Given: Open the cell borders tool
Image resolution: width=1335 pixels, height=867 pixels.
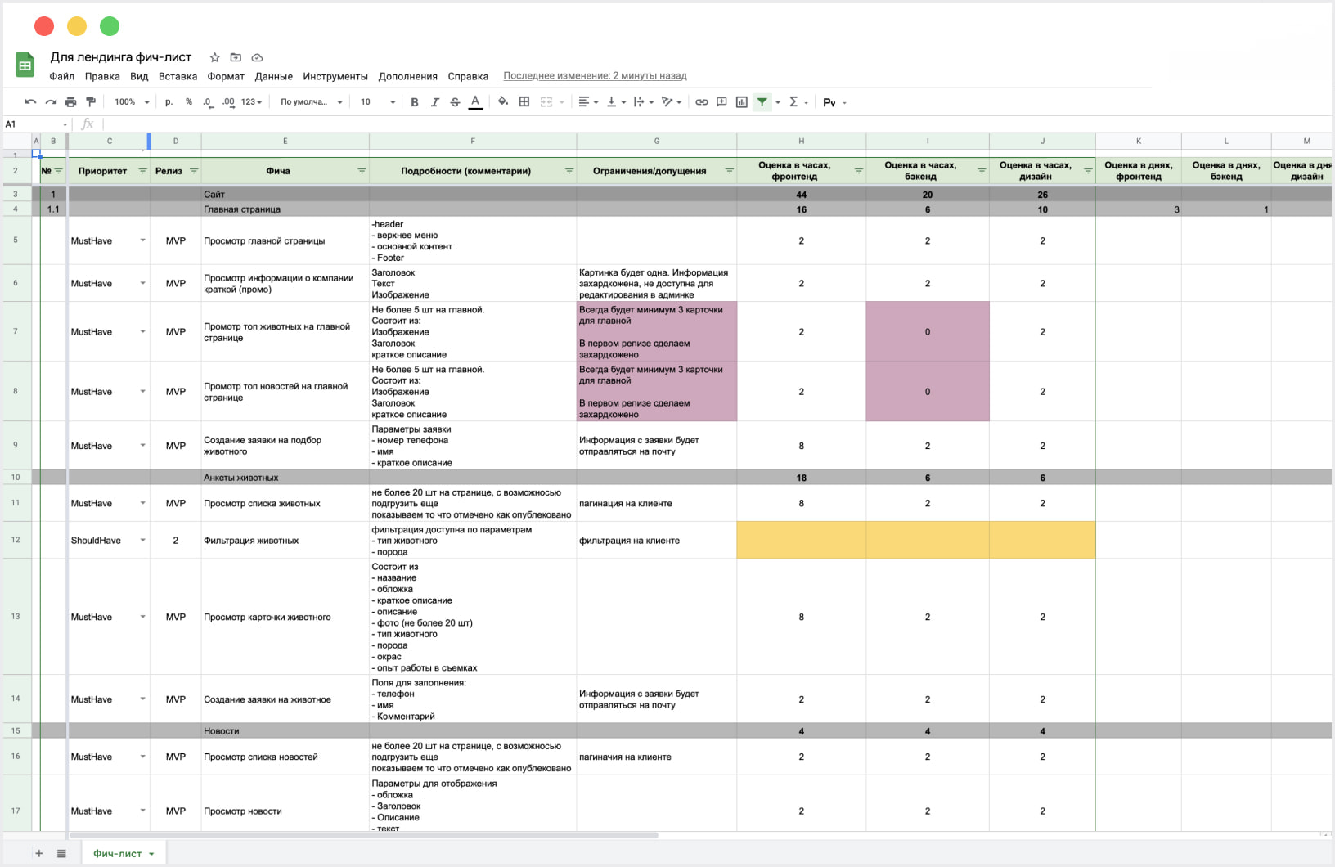Looking at the screenshot, I should [x=524, y=102].
